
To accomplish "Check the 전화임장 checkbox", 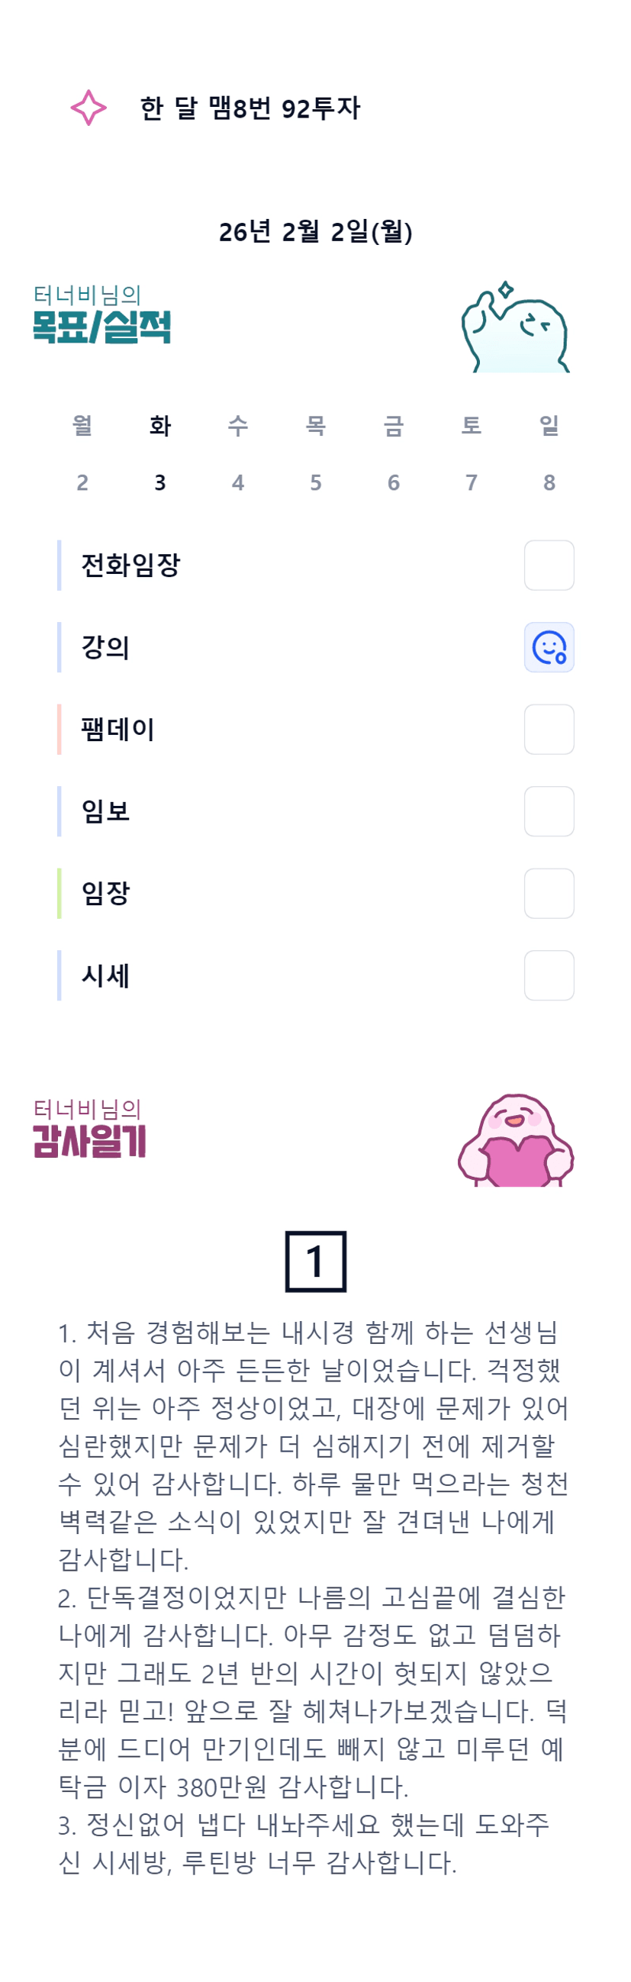I will 549,566.
